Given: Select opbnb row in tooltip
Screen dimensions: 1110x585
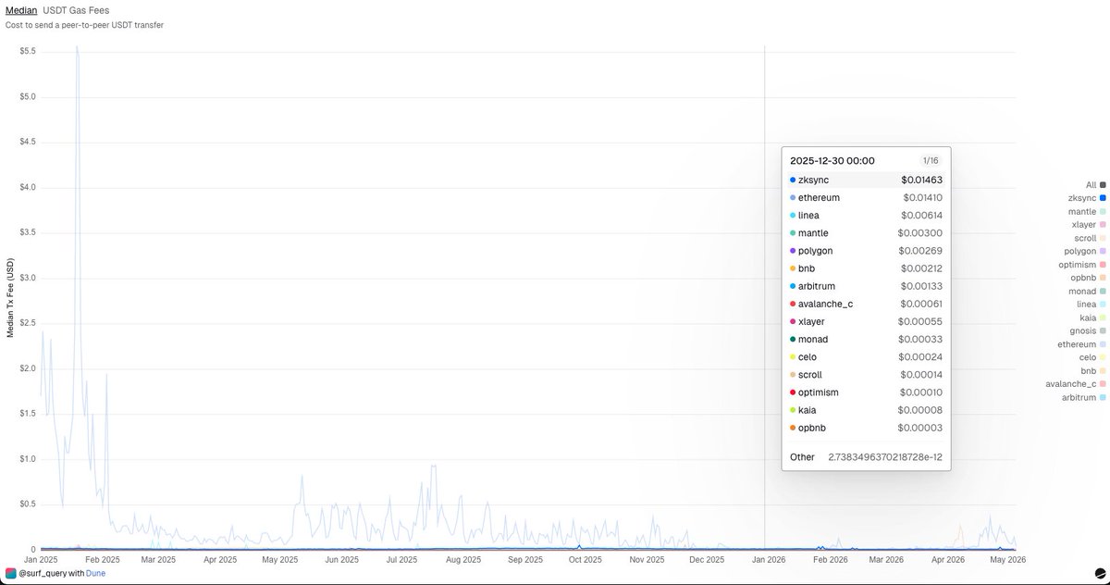Looking at the screenshot, I should click(866, 428).
